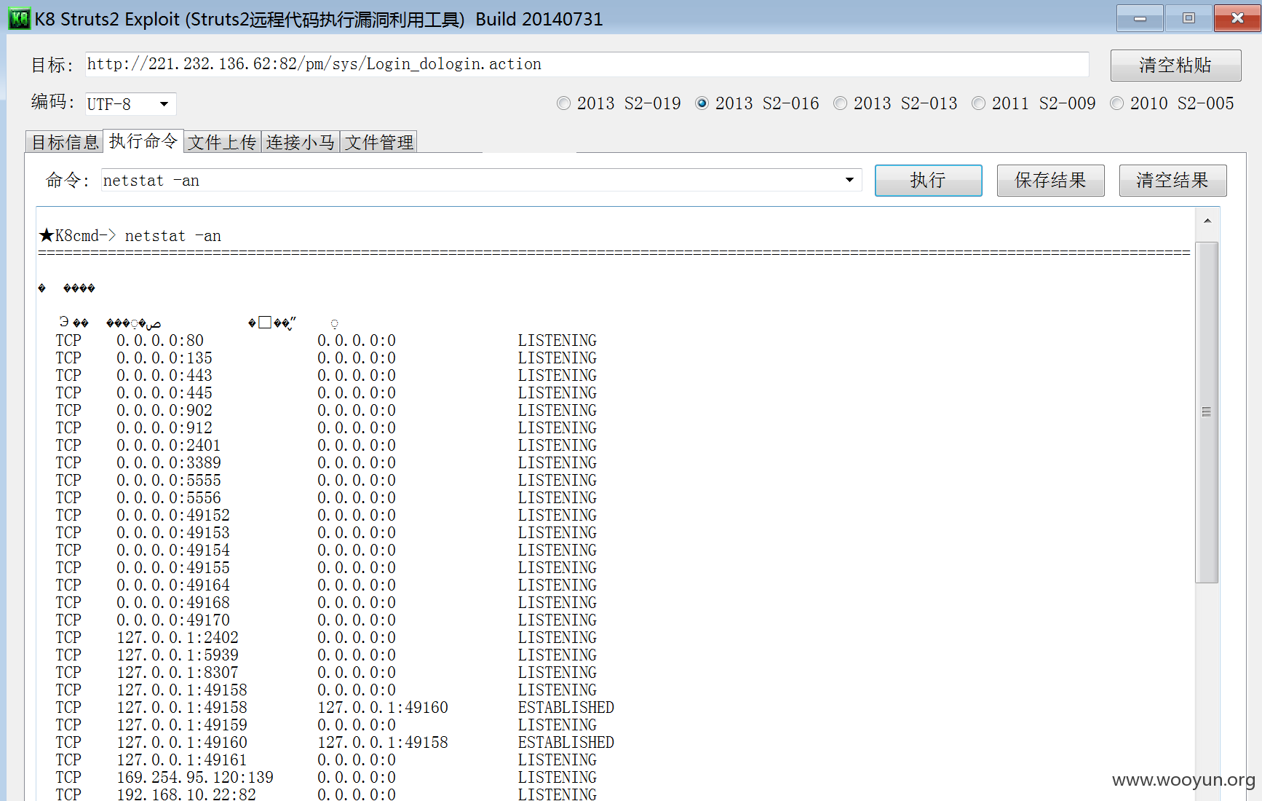The width and height of the screenshot is (1262, 801).
Task: Click the 0.0.0.0:912 local address entry
Action: (164, 428)
